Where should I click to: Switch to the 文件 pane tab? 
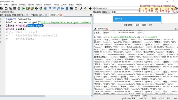150,25
